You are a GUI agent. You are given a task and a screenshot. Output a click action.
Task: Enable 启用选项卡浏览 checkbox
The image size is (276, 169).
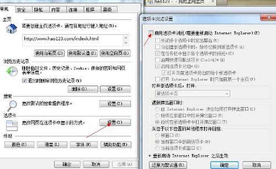[151, 33]
